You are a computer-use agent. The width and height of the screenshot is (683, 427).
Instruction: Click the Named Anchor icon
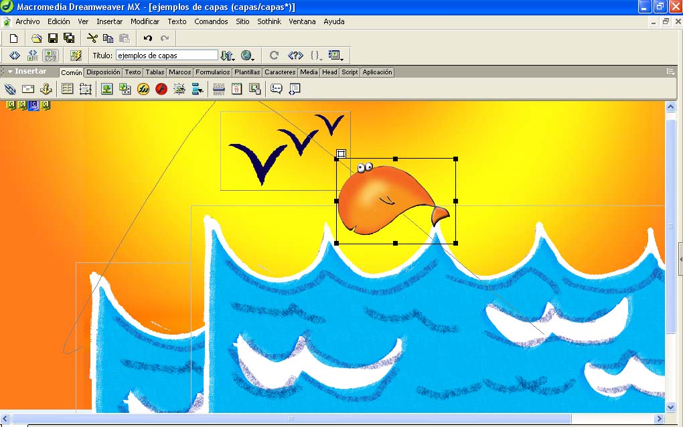pyautogui.click(x=46, y=89)
